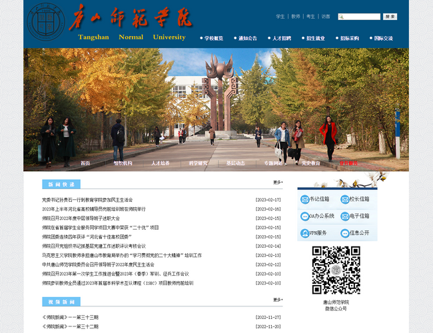Click the word "Tangshan" under the title

(93, 37)
